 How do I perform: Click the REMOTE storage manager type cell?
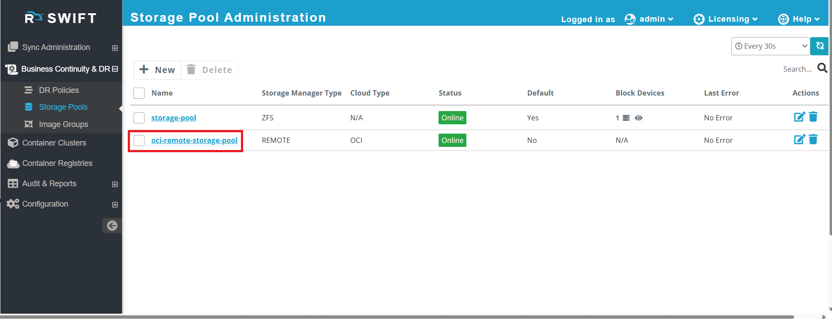276,140
